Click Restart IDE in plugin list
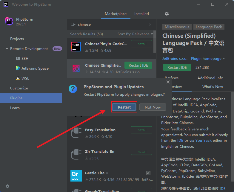Viewport: 234px width, 192px height. point(138,65)
